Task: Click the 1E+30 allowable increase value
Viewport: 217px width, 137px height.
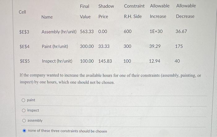Action: pyautogui.click(x=156, y=32)
